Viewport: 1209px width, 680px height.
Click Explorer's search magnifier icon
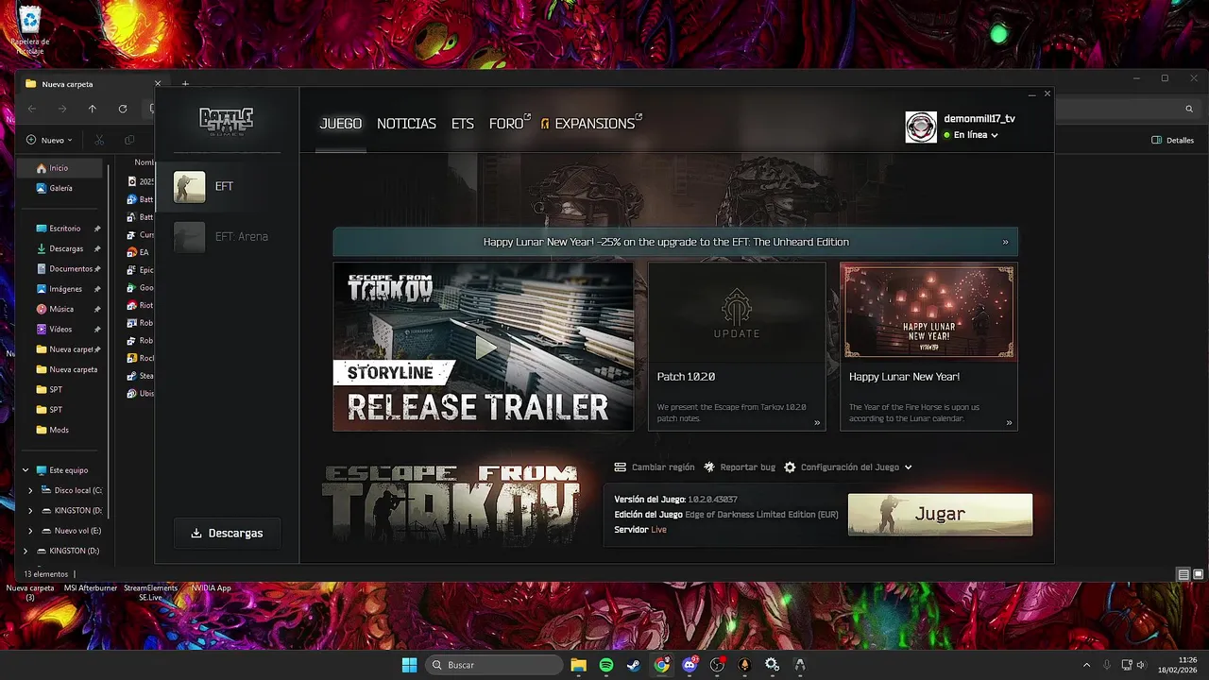1189,109
